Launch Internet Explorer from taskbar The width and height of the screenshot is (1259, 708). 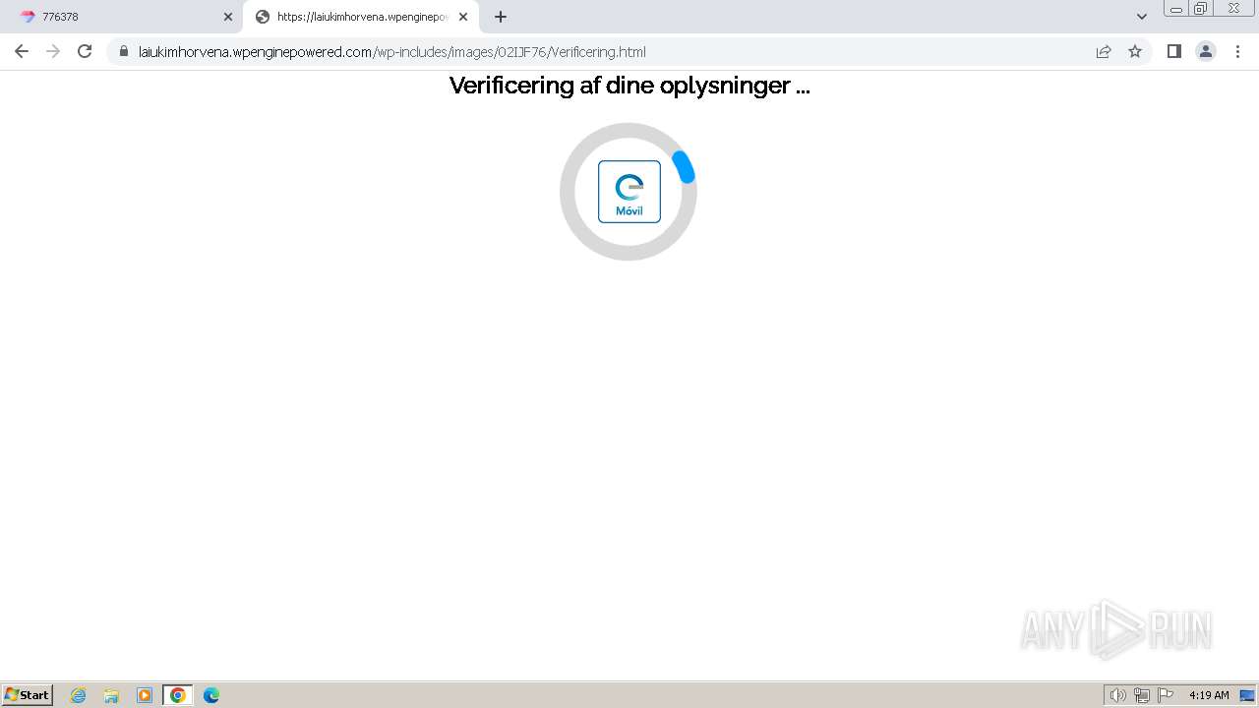[x=79, y=695]
